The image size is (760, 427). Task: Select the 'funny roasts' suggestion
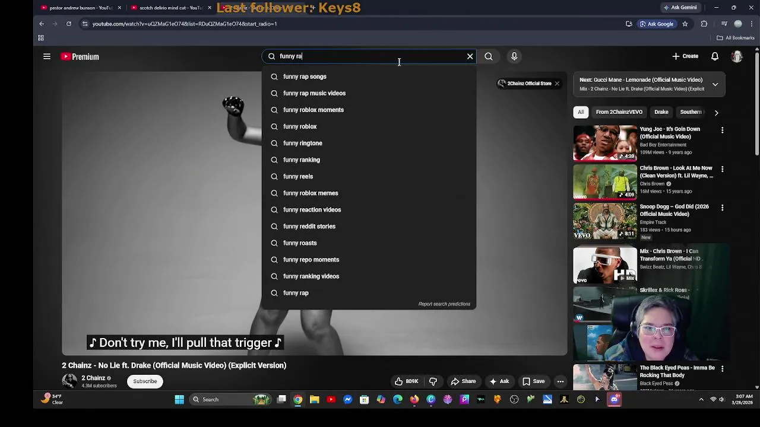(369, 243)
